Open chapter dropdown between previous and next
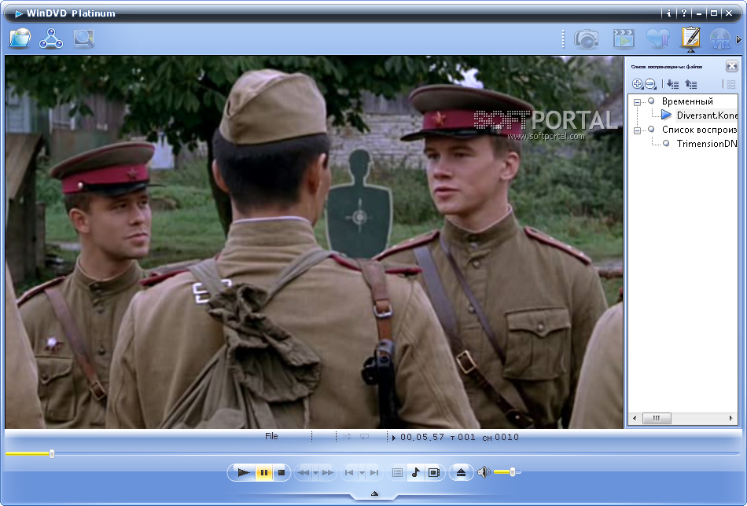Image resolution: width=747 pixels, height=506 pixels. (x=362, y=473)
